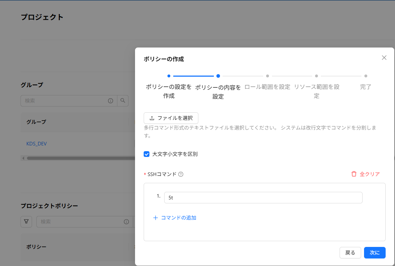Select the 完了 step
The image size is (395, 266).
pyautogui.click(x=365, y=87)
